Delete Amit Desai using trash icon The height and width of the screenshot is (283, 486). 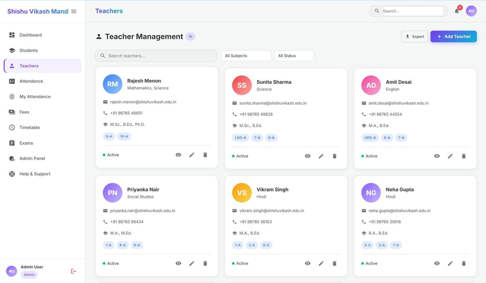(x=464, y=156)
